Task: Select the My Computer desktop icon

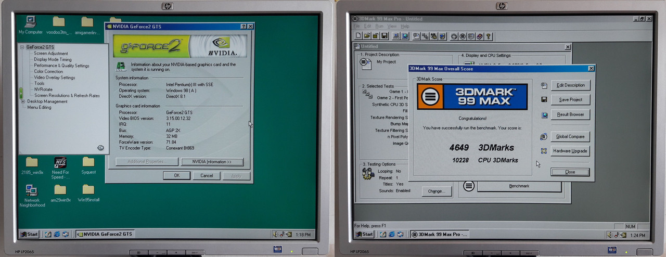Action: coord(30,25)
